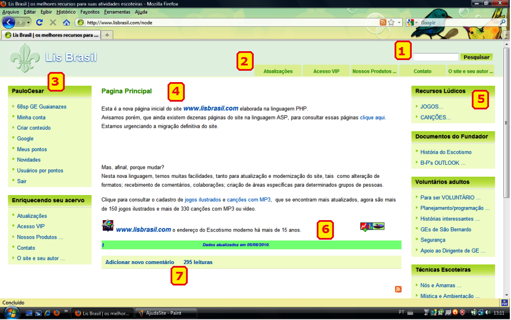Click the image beside www.lisbrasil.com footer link
The height and width of the screenshot is (320, 511).
point(108,226)
